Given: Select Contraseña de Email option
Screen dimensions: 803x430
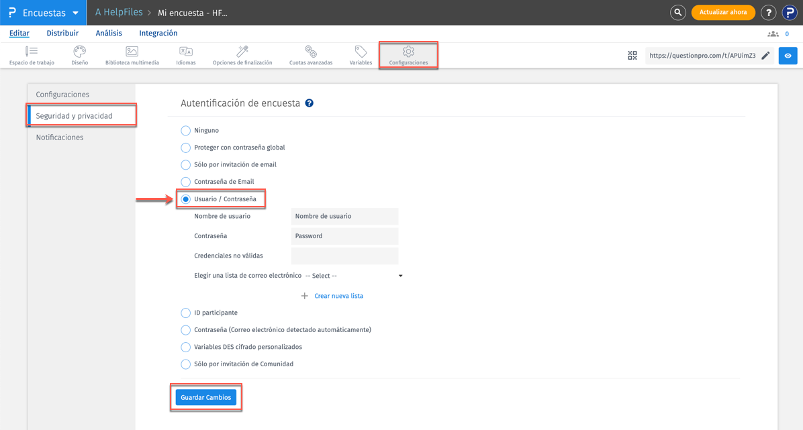Looking at the screenshot, I should (185, 182).
